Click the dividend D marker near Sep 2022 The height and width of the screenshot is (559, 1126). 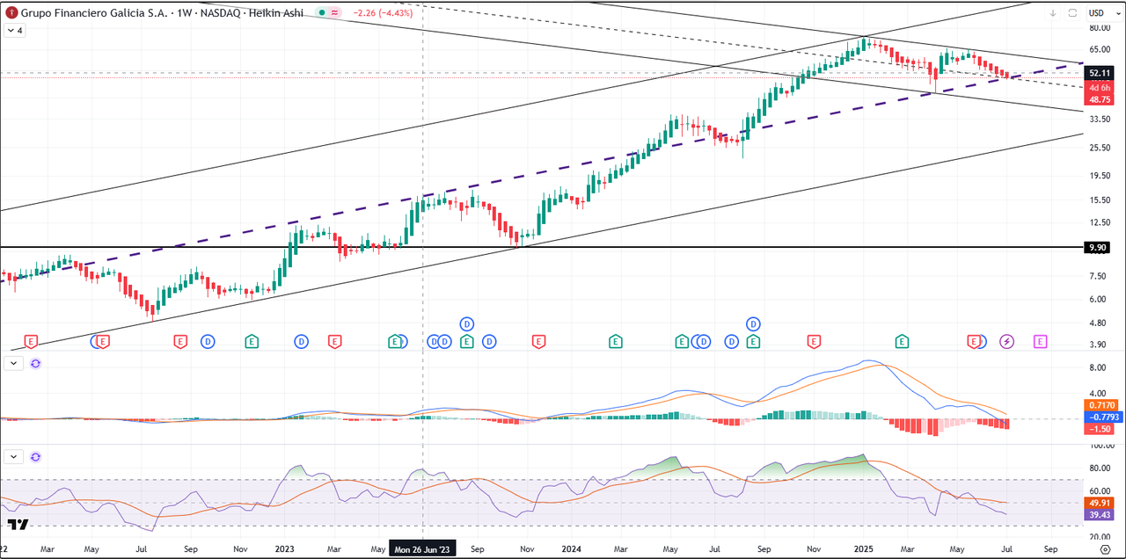click(208, 341)
